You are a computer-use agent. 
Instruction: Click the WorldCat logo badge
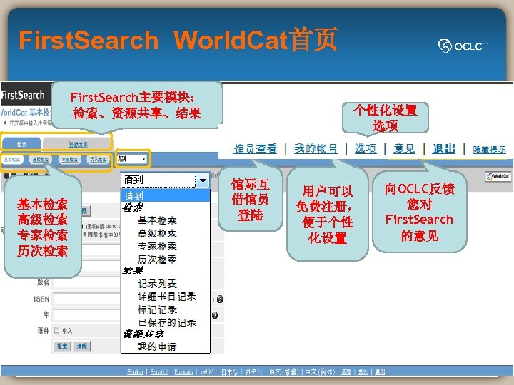pos(498,176)
